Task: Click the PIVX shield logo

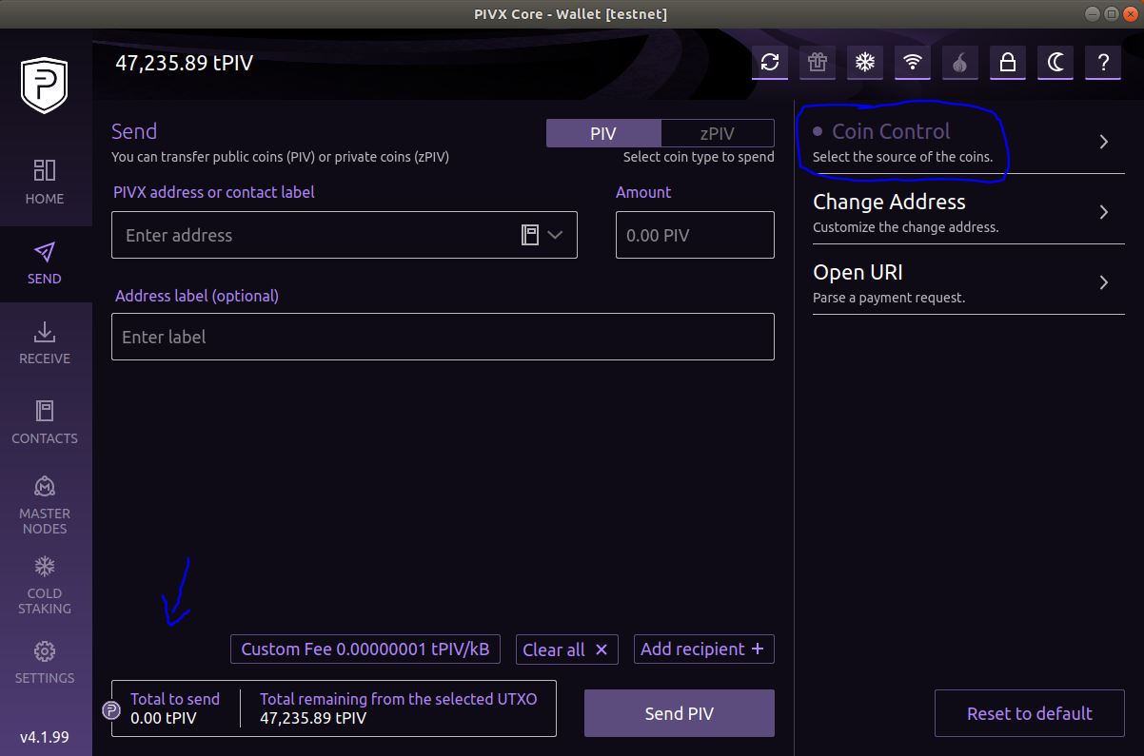Action: (x=45, y=86)
